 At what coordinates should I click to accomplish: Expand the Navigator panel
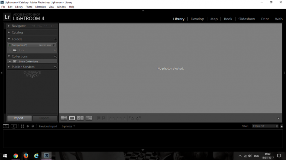9,26
